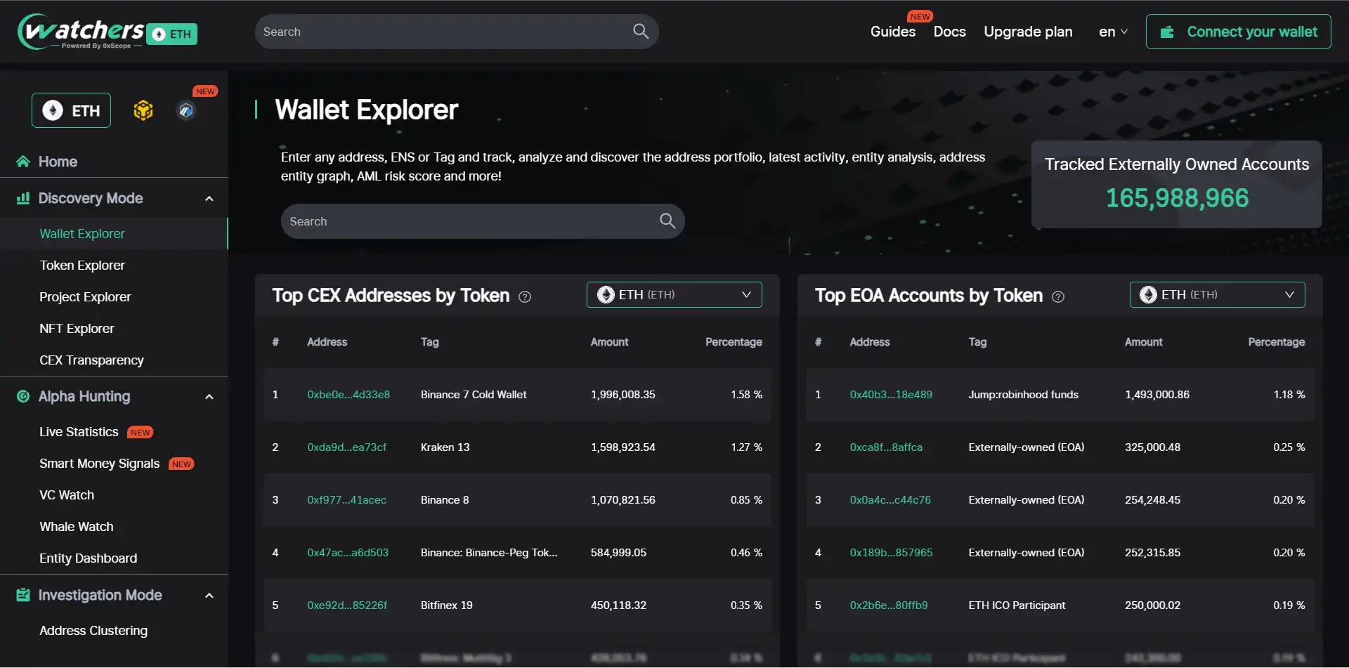Click the ETH ICO Participant tag
This screenshot has height=668, width=1349.
pos(1017,605)
